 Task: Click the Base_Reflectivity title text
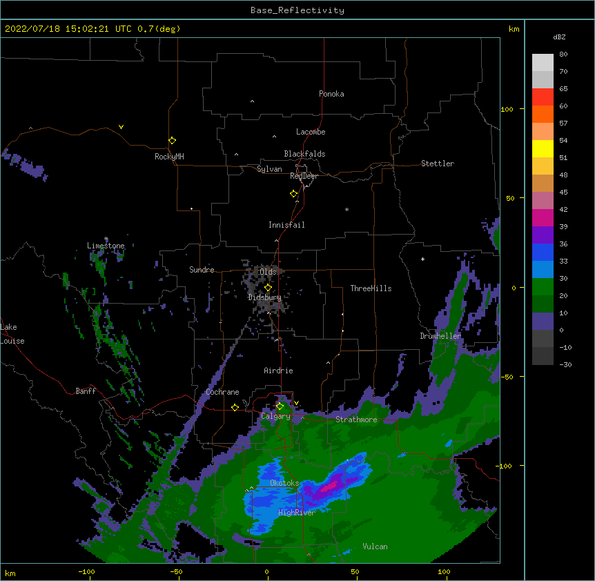click(297, 10)
